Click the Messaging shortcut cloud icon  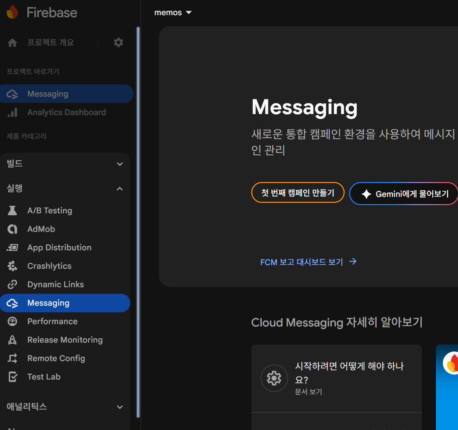(13, 94)
